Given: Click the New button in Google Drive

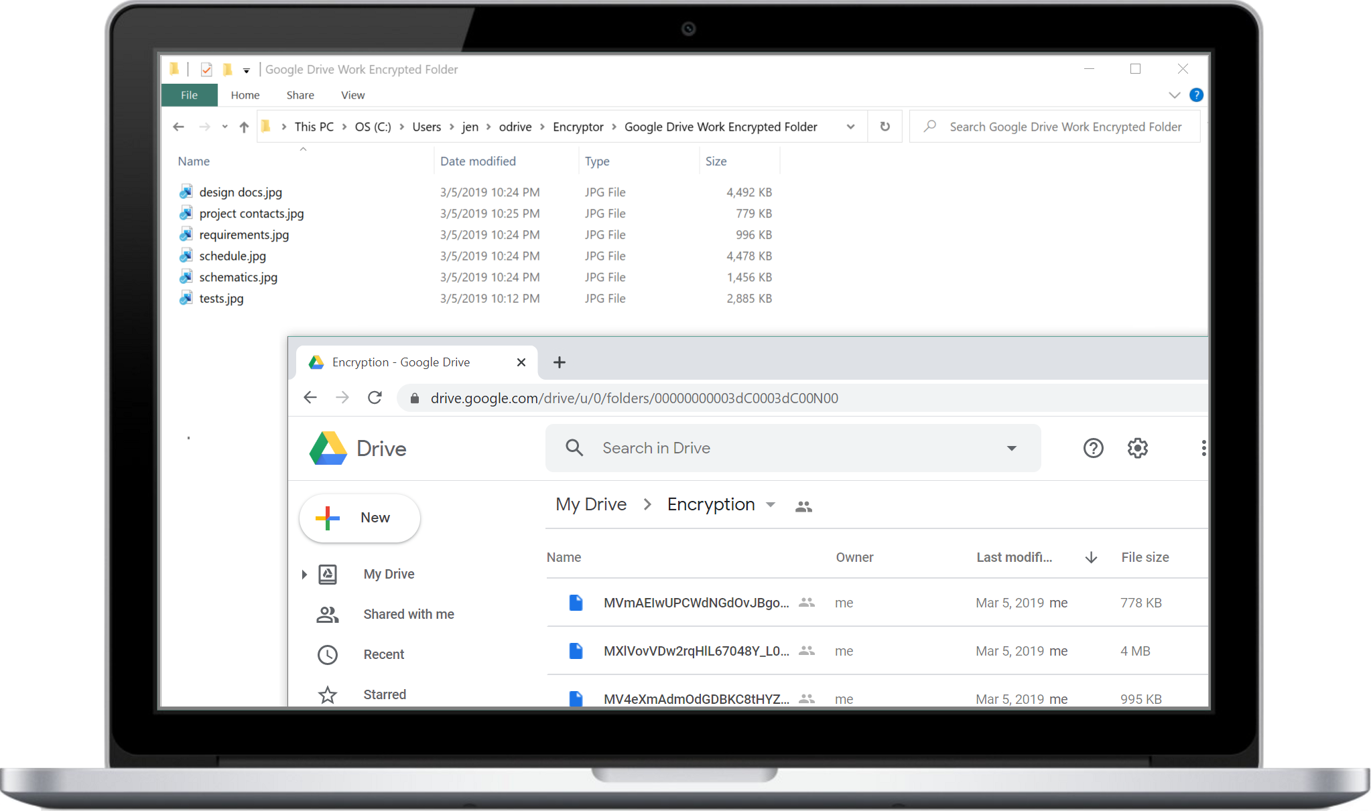Looking at the screenshot, I should 360,518.
